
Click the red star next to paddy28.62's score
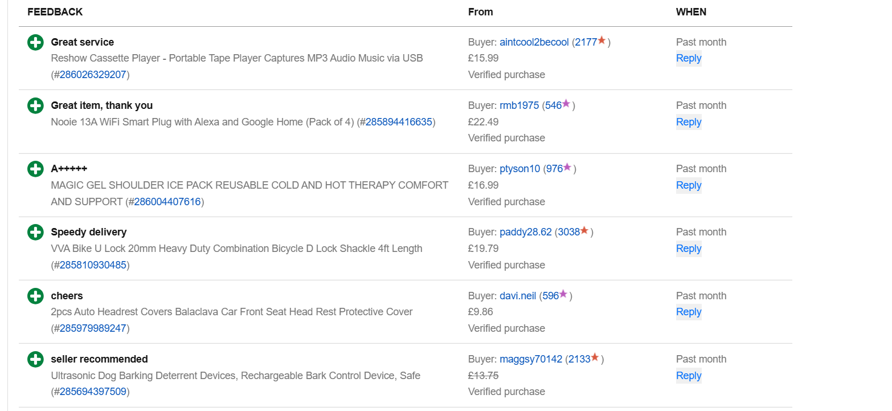pos(584,230)
